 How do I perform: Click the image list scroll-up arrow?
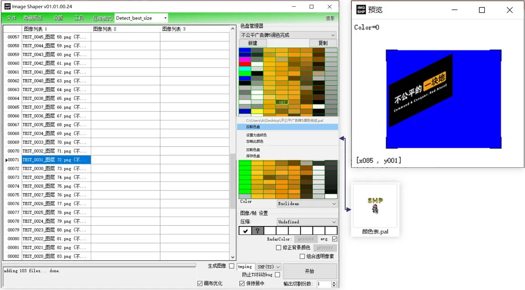click(233, 29)
